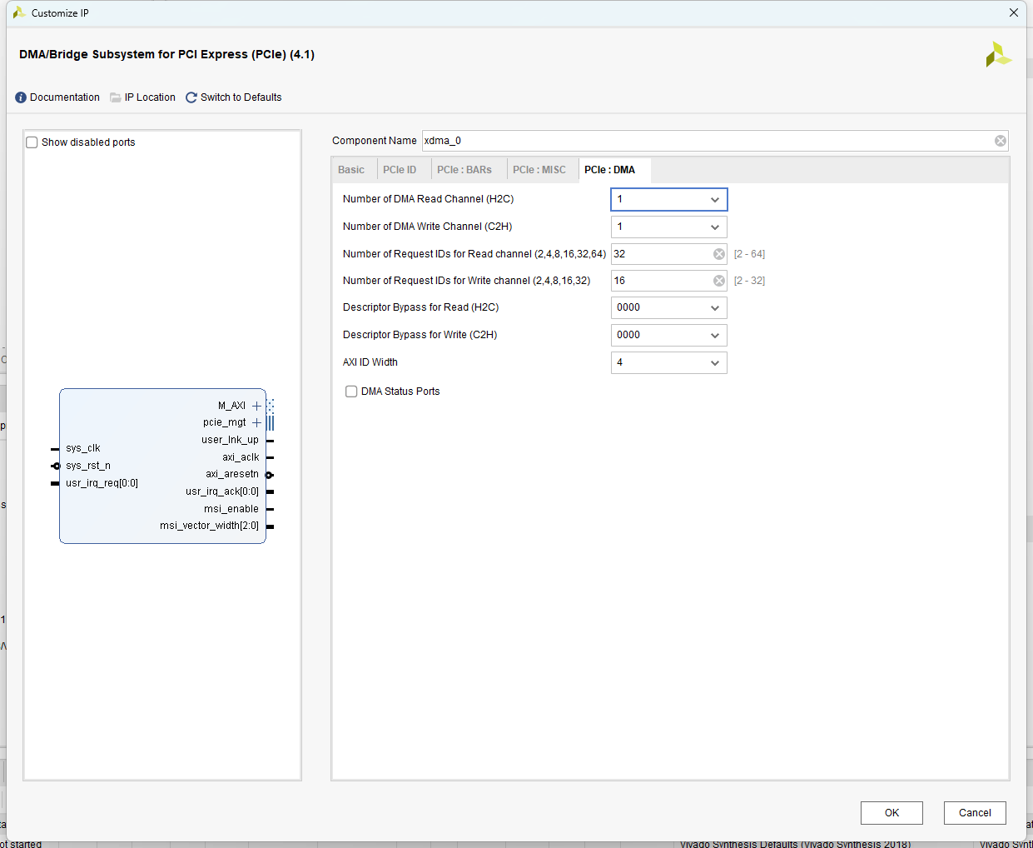The width and height of the screenshot is (1033, 848).
Task: Click the sys_clk port label
Action: click(82, 448)
